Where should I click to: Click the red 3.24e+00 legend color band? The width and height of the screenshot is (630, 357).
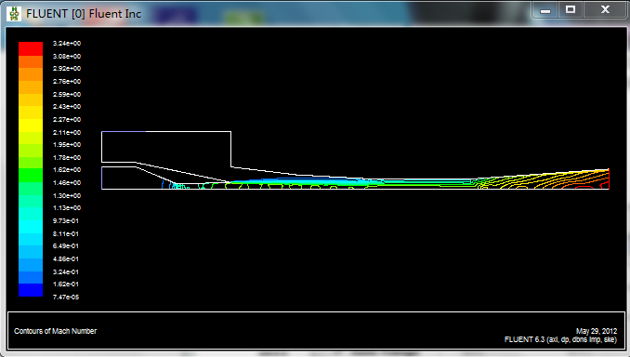pos(31,48)
